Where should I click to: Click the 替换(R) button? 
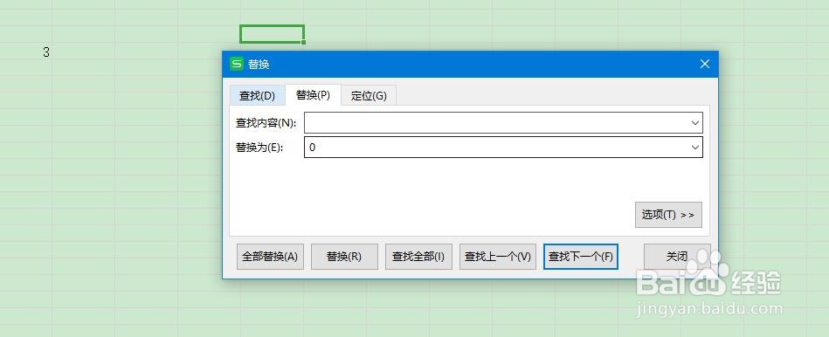click(x=344, y=257)
